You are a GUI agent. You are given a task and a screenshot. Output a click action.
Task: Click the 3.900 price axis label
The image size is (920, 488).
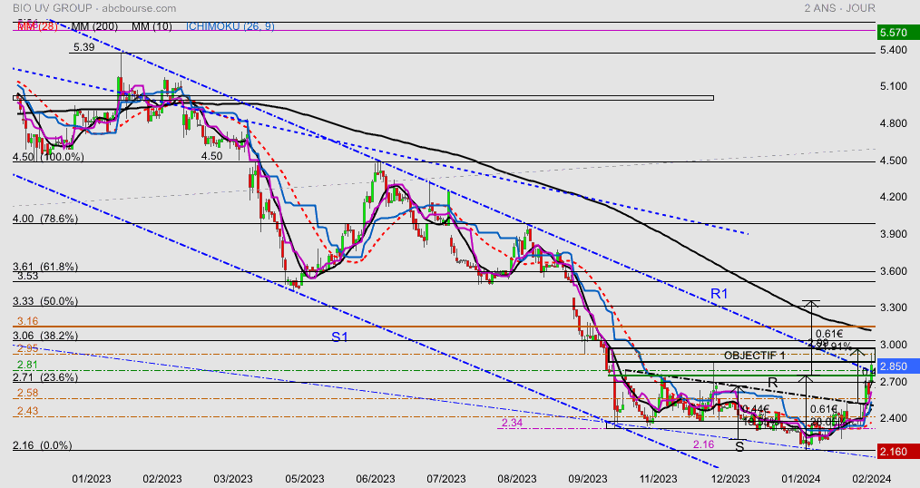click(893, 235)
